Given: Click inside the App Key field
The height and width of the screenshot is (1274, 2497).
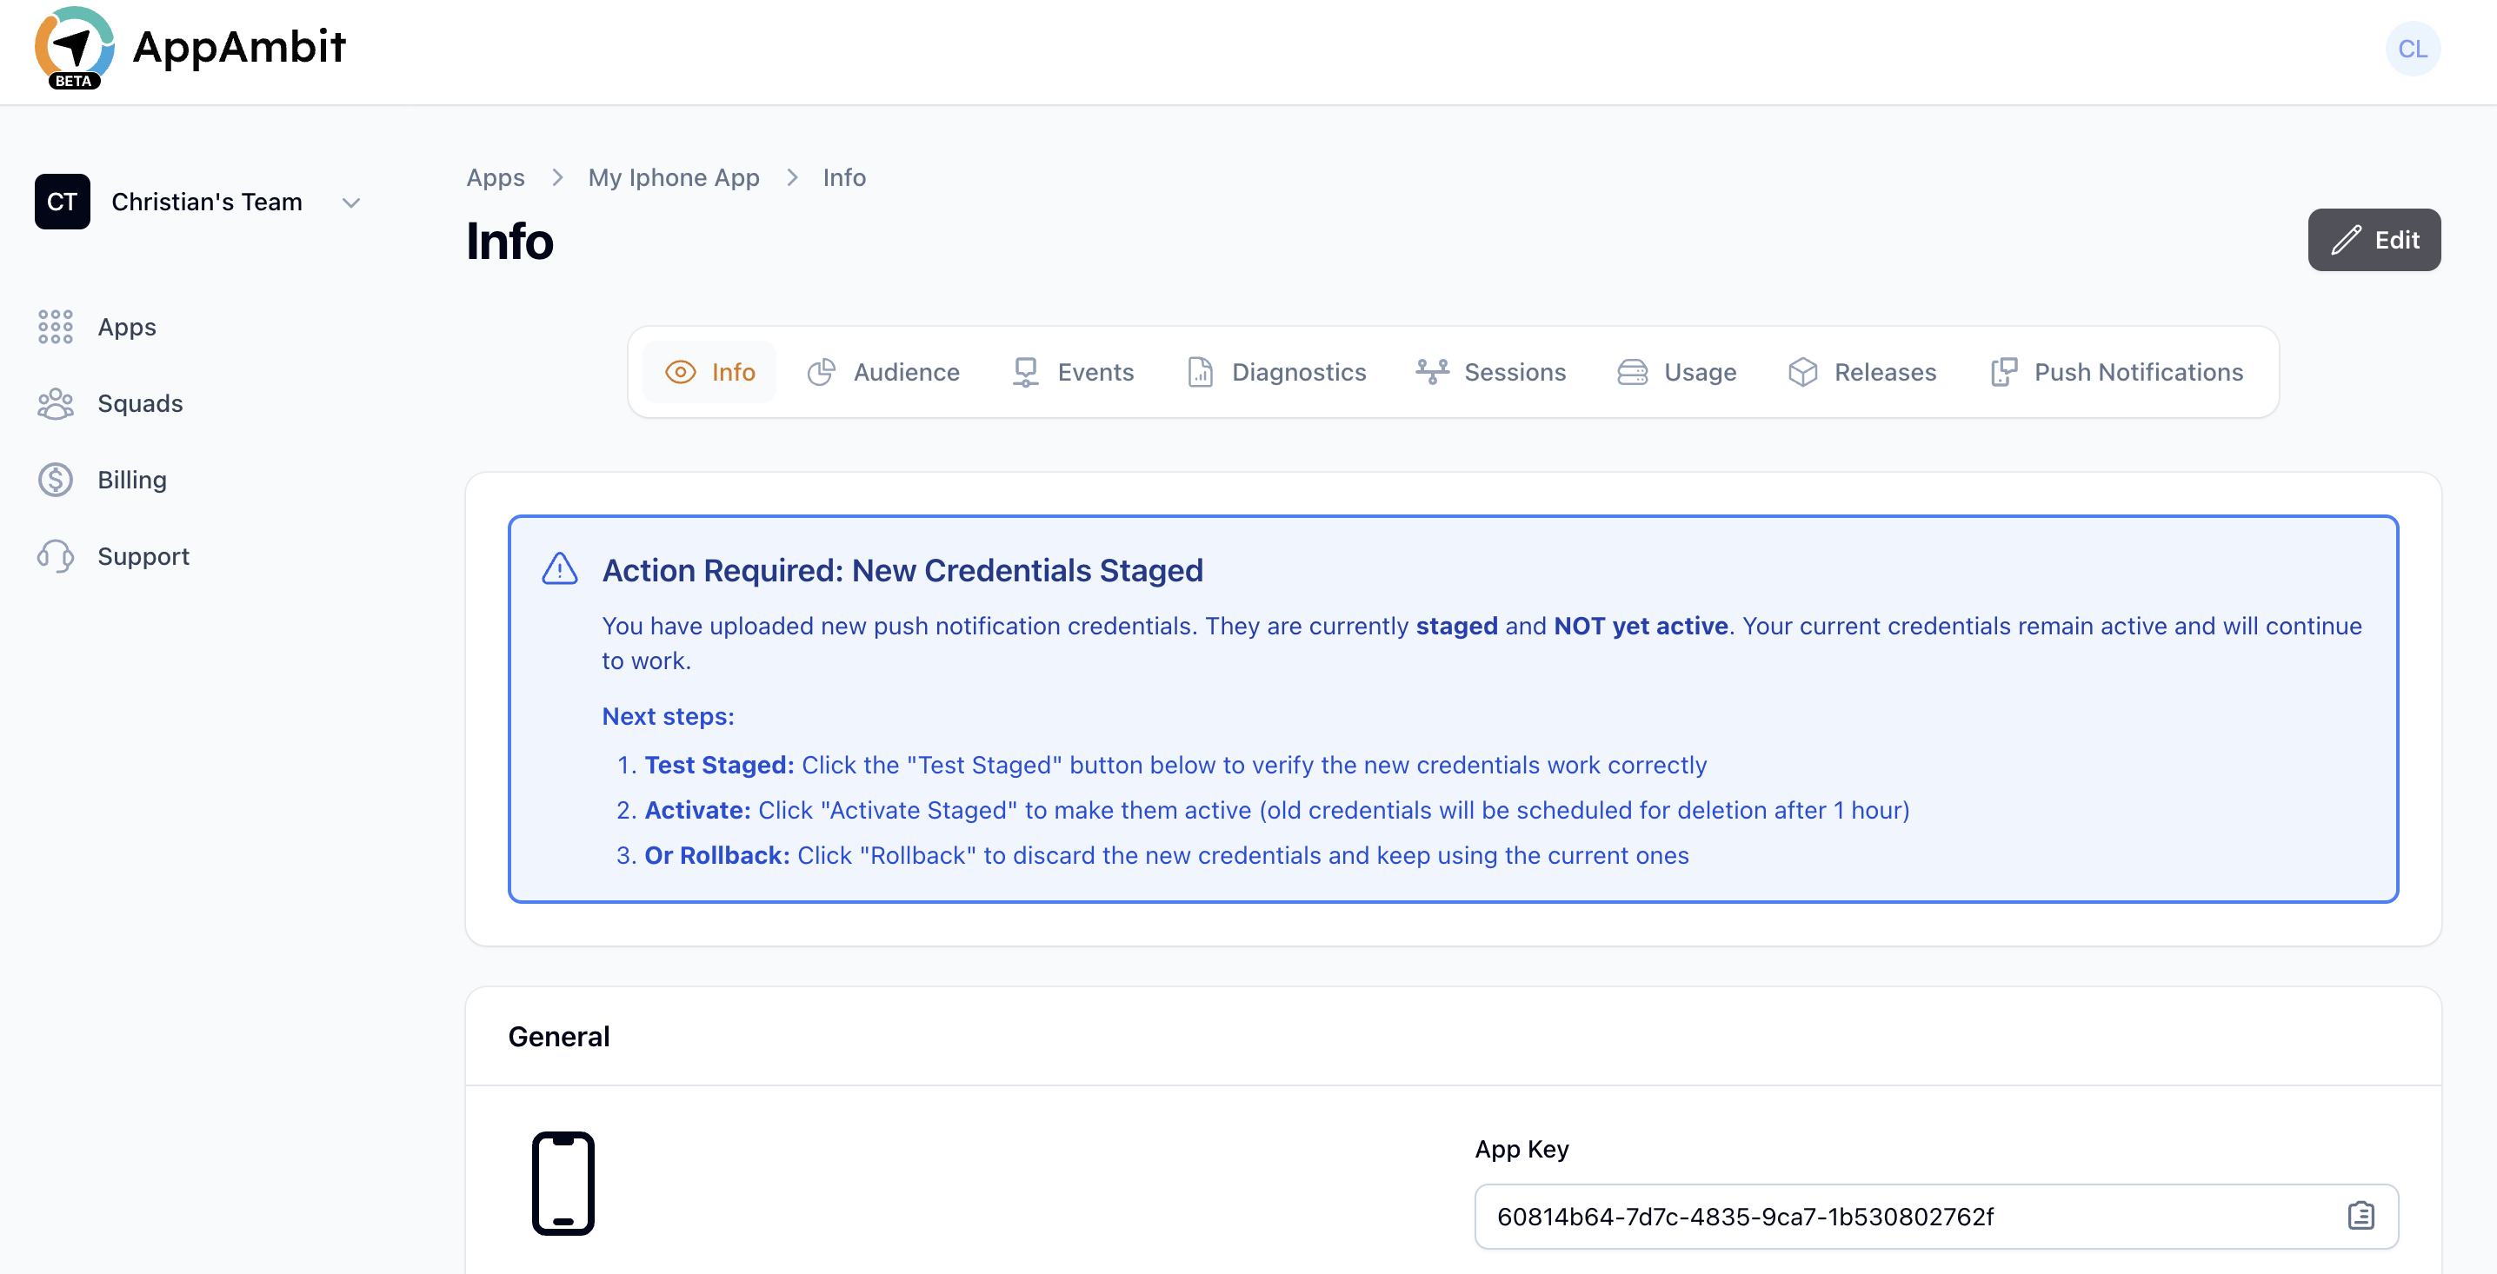Looking at the screenshot, I should coord(1900,1216).
